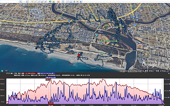Select the Add Polygon tool

35,1
